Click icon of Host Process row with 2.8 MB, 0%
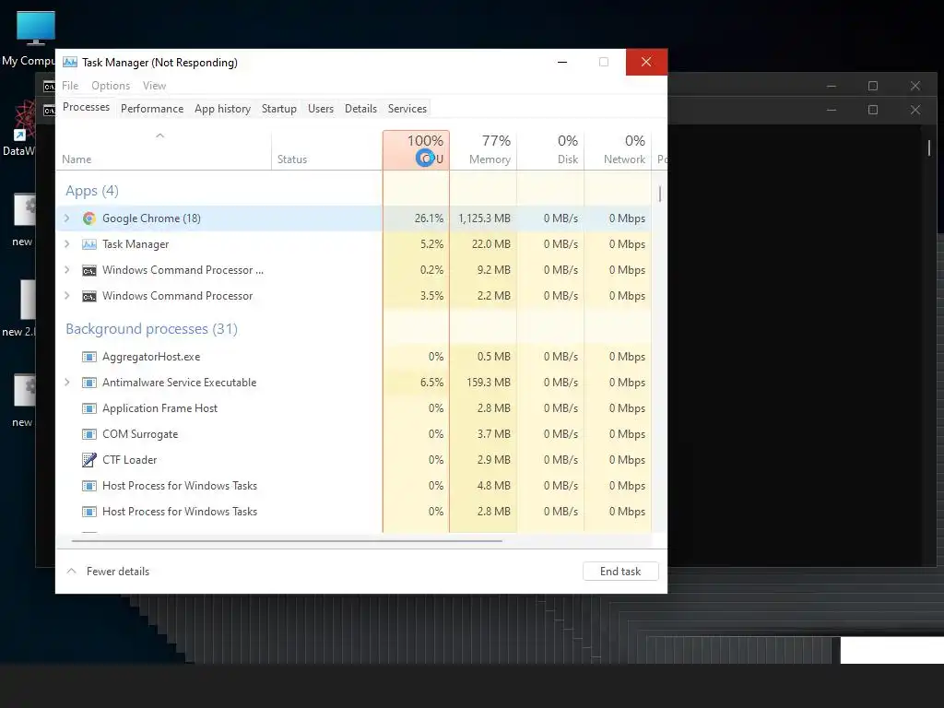 (x=89, y=512)
